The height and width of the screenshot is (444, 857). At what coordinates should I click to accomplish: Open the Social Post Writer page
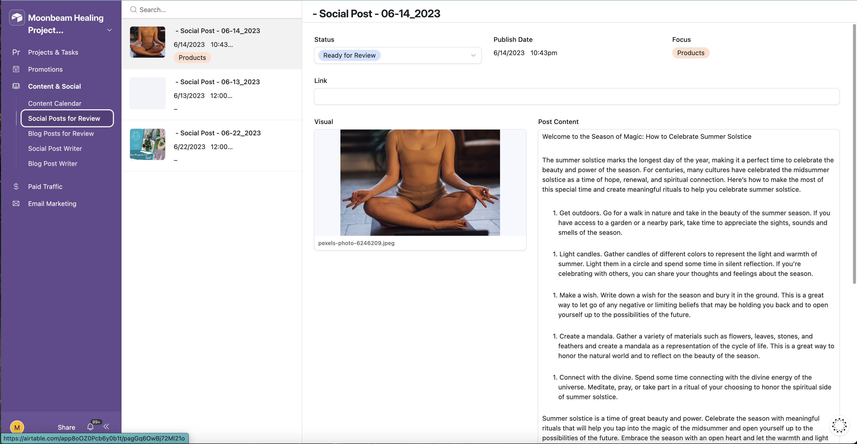pos(55,148)
